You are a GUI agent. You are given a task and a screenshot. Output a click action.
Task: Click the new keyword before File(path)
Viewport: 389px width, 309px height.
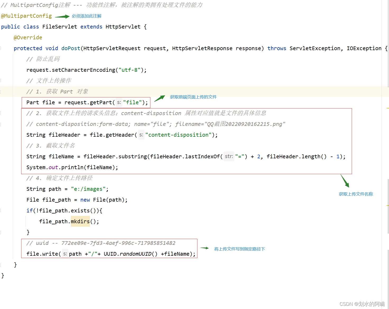tap(85, 200)
